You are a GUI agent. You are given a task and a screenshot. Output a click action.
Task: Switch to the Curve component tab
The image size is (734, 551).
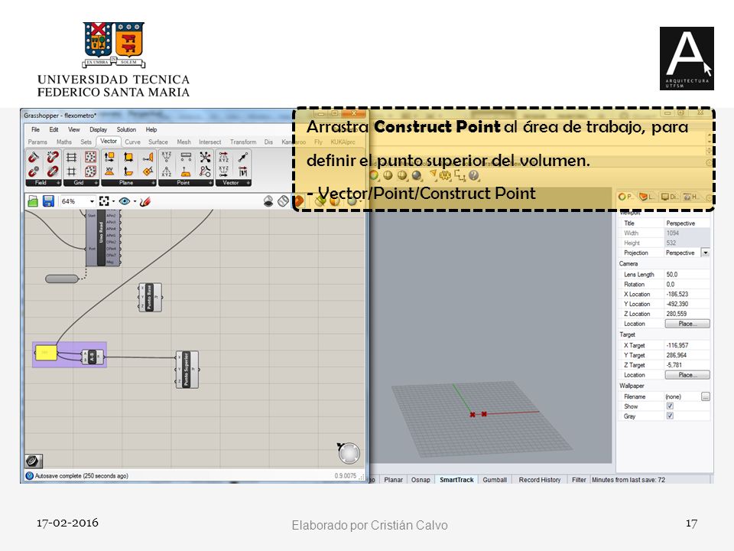coord(132,142)
